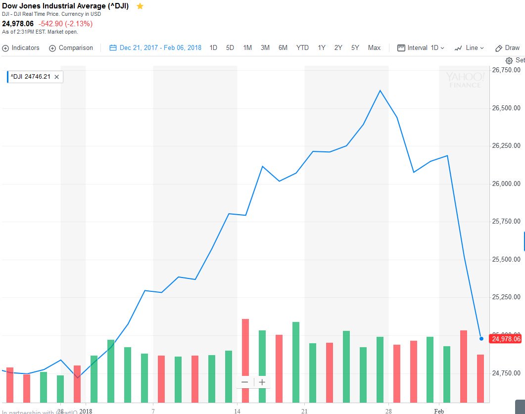This screenshot has height=414, width=525.
Task: Click the line chart type icon
Action: pos(458,48)
